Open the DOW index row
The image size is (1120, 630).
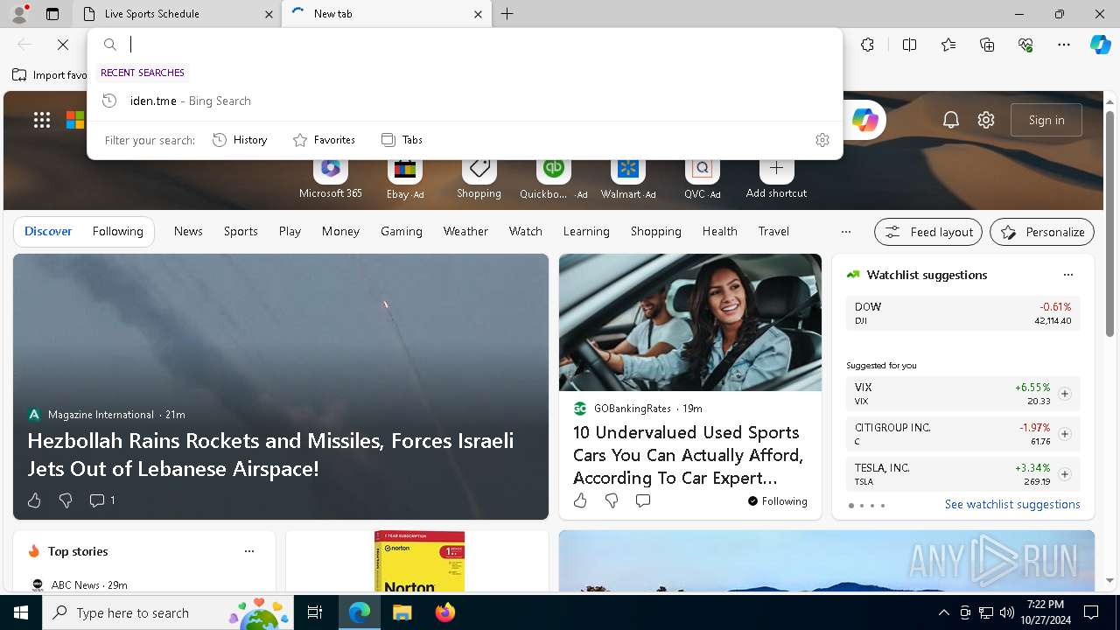coord(962,313)
